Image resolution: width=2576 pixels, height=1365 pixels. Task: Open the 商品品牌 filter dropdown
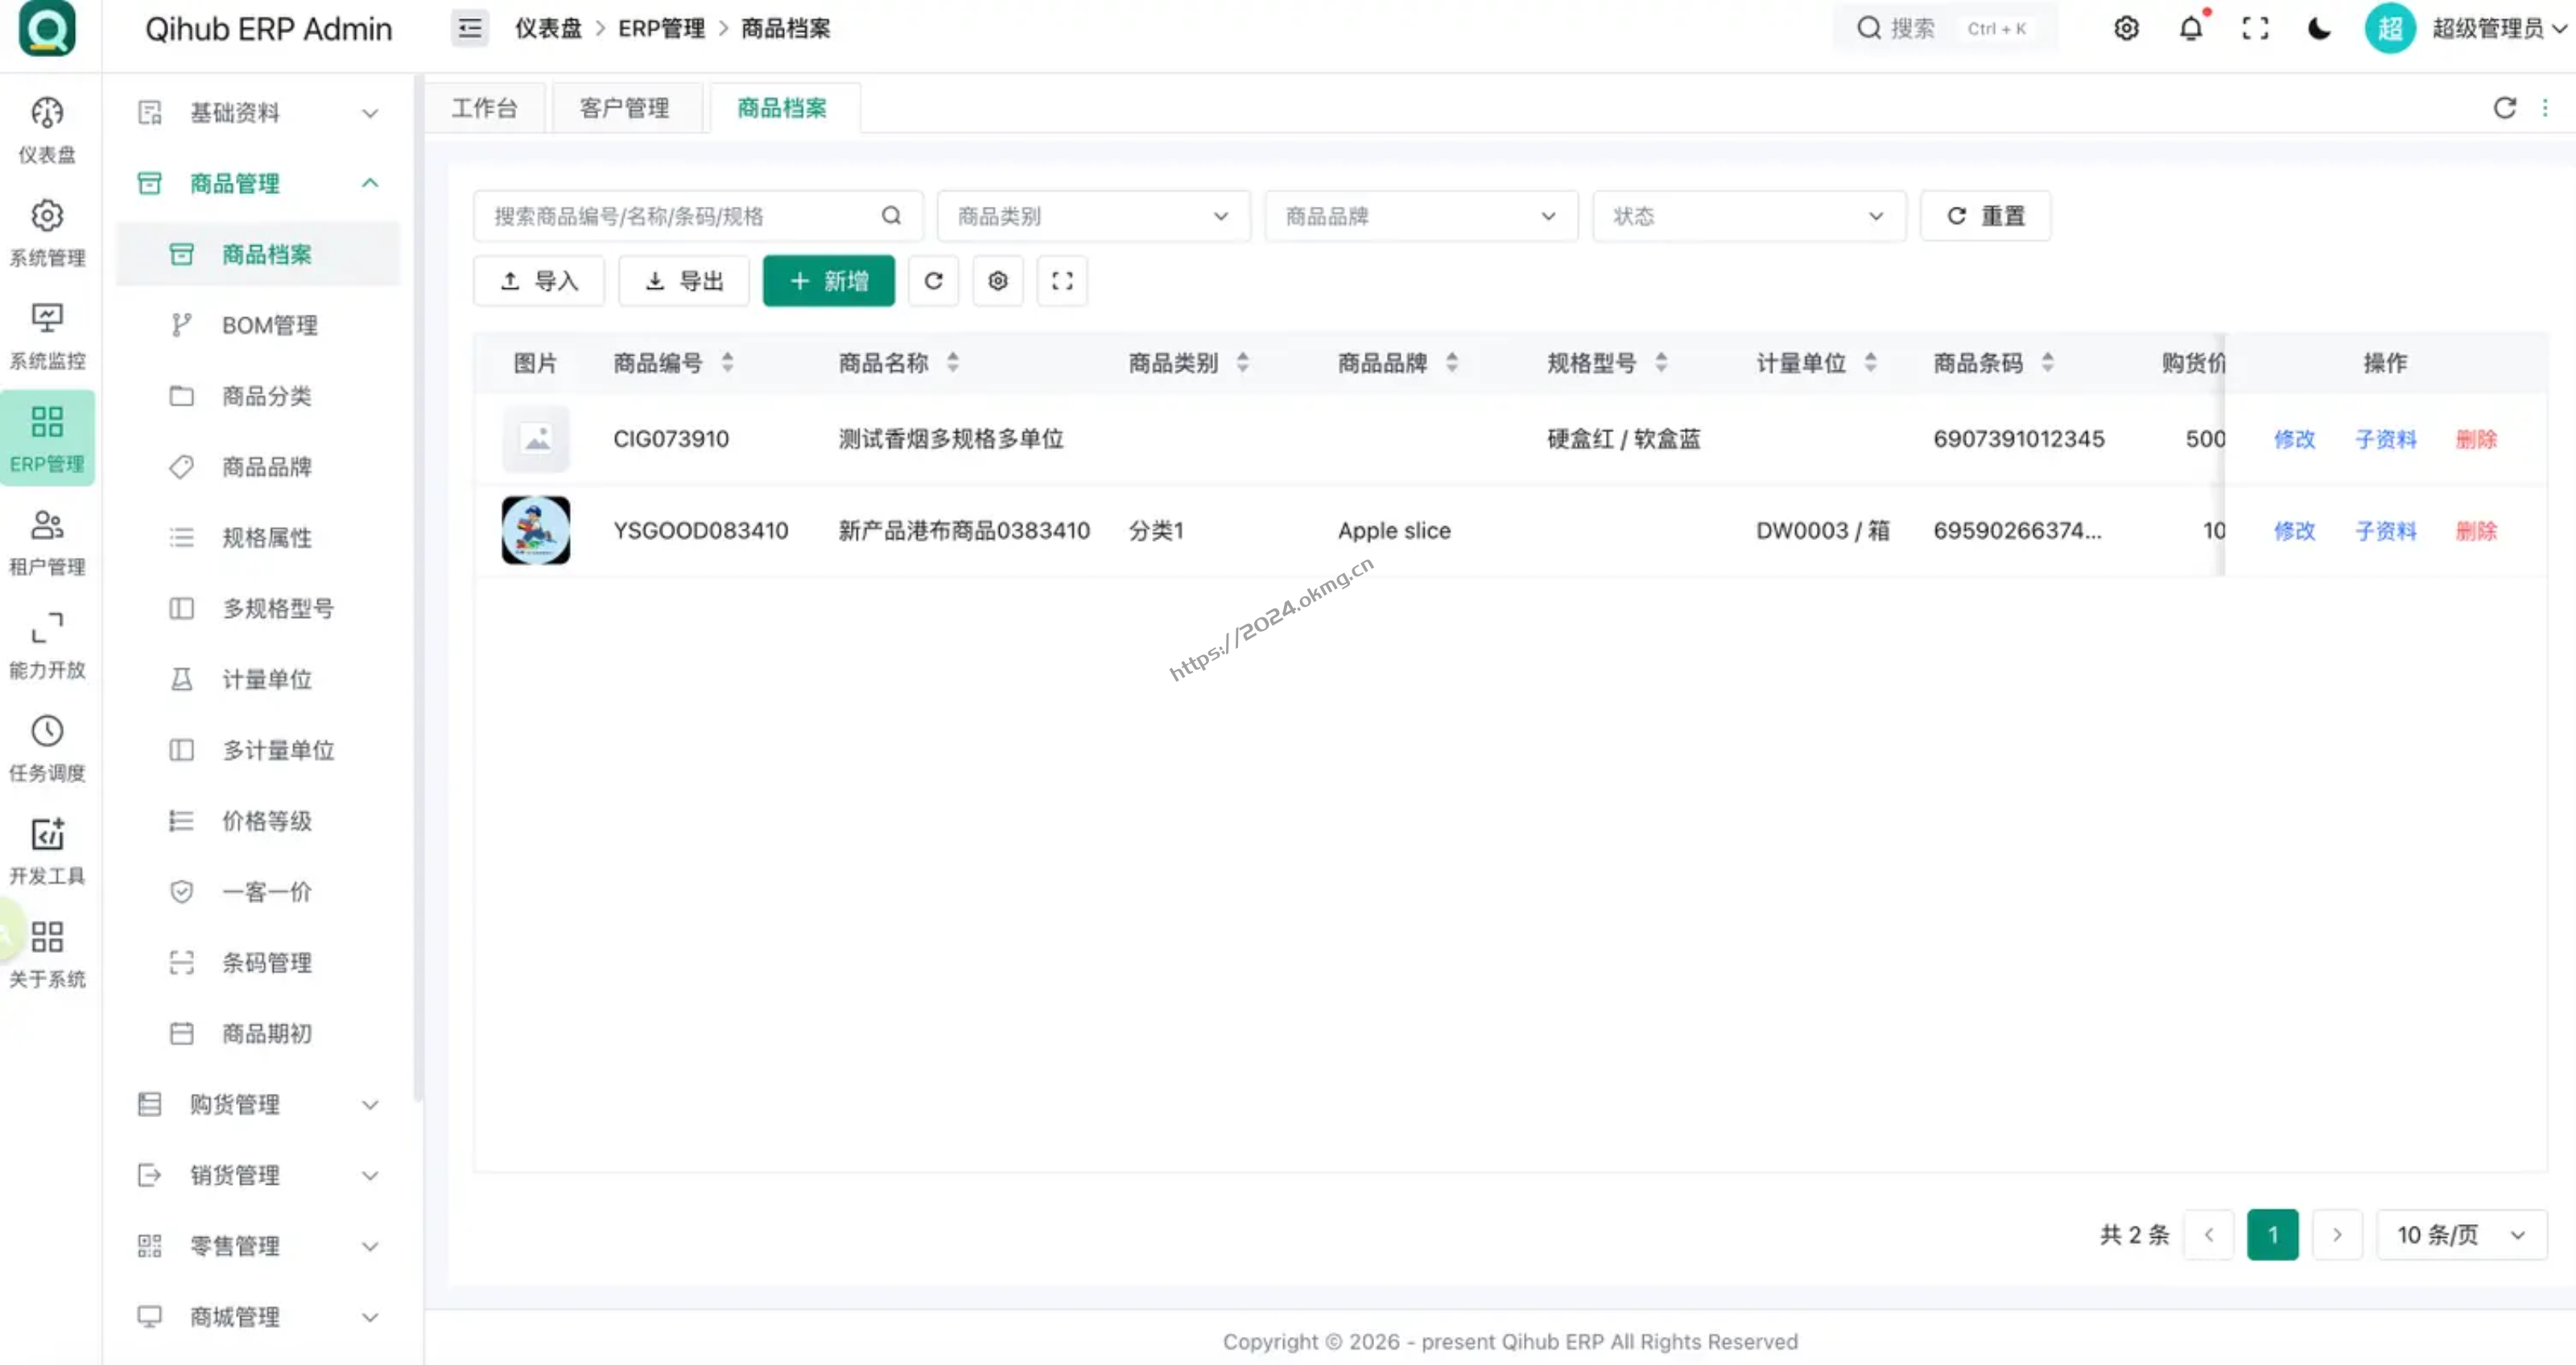(1421, 216)
